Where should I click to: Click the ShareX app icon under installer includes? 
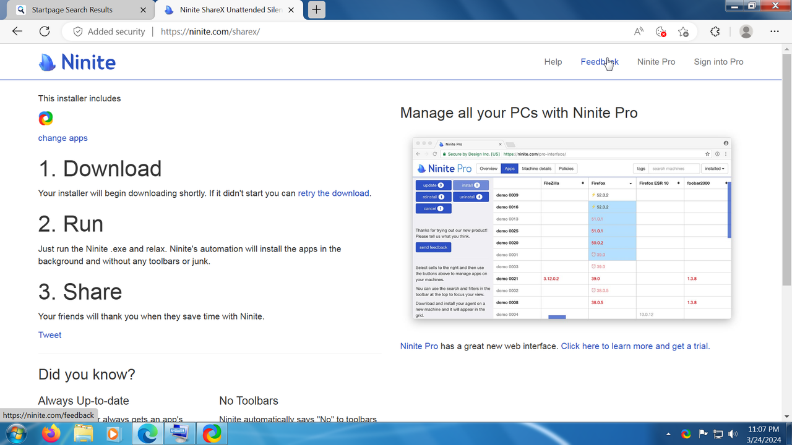click(46, 118)
